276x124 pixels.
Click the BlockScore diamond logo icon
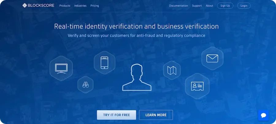(25, 6)
